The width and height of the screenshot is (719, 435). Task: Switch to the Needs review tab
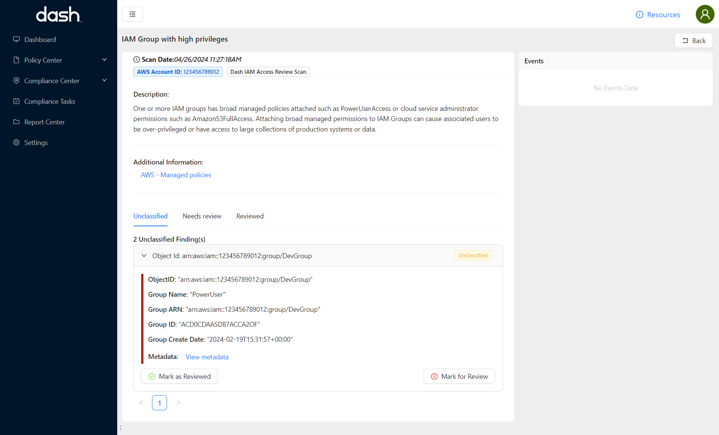tap(202, 216)
